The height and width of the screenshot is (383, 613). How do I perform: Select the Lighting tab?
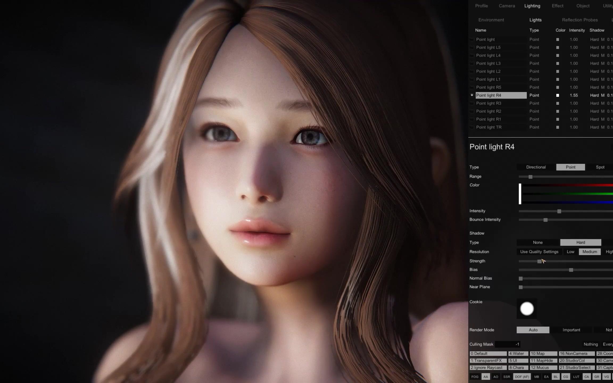(532, 6)
